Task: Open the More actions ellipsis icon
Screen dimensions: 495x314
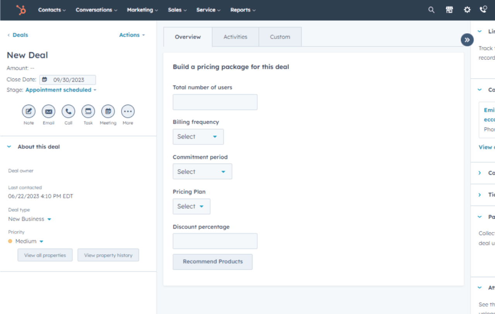Action: [128, 112]
